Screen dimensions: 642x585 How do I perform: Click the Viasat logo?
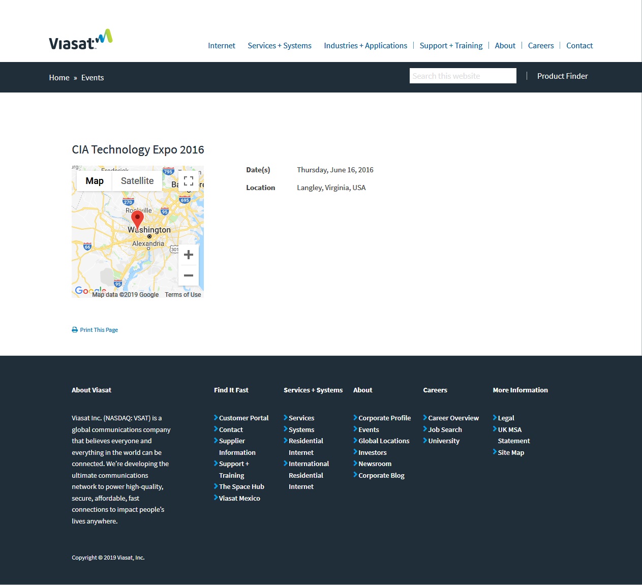pyautogui.click(x=80, y=40)
